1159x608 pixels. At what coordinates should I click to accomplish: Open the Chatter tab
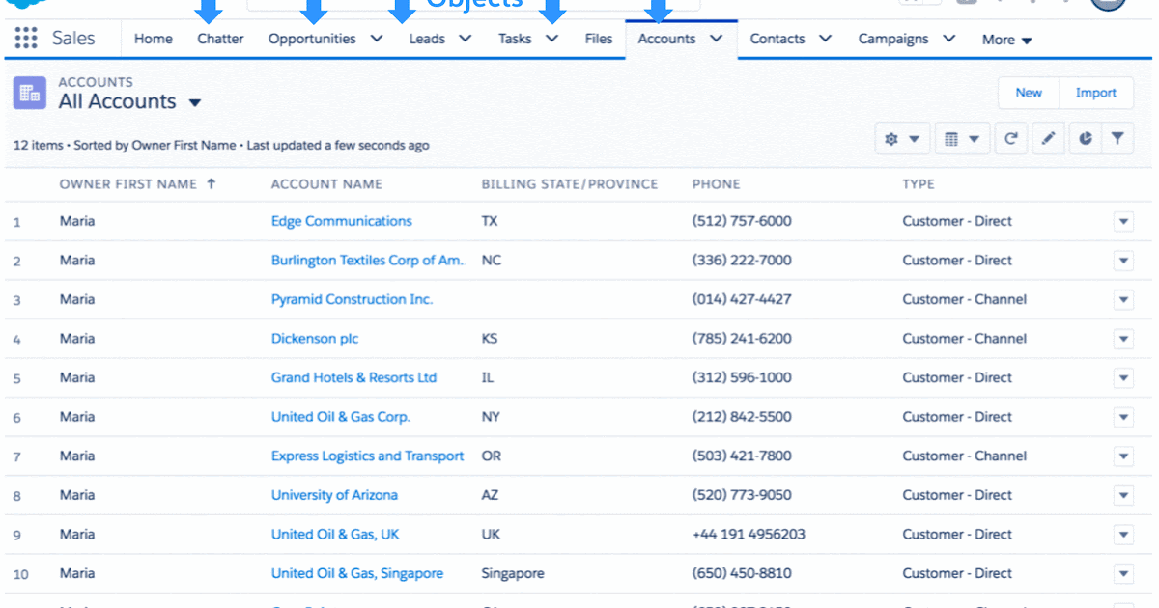click(220, 39)
